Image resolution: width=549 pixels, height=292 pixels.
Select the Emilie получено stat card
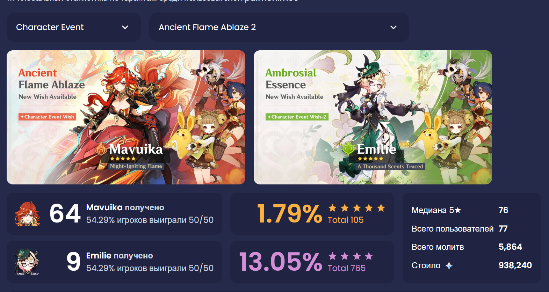(114, 262)
